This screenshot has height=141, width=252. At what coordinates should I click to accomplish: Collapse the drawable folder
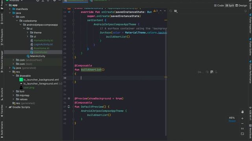pos(13,76)
